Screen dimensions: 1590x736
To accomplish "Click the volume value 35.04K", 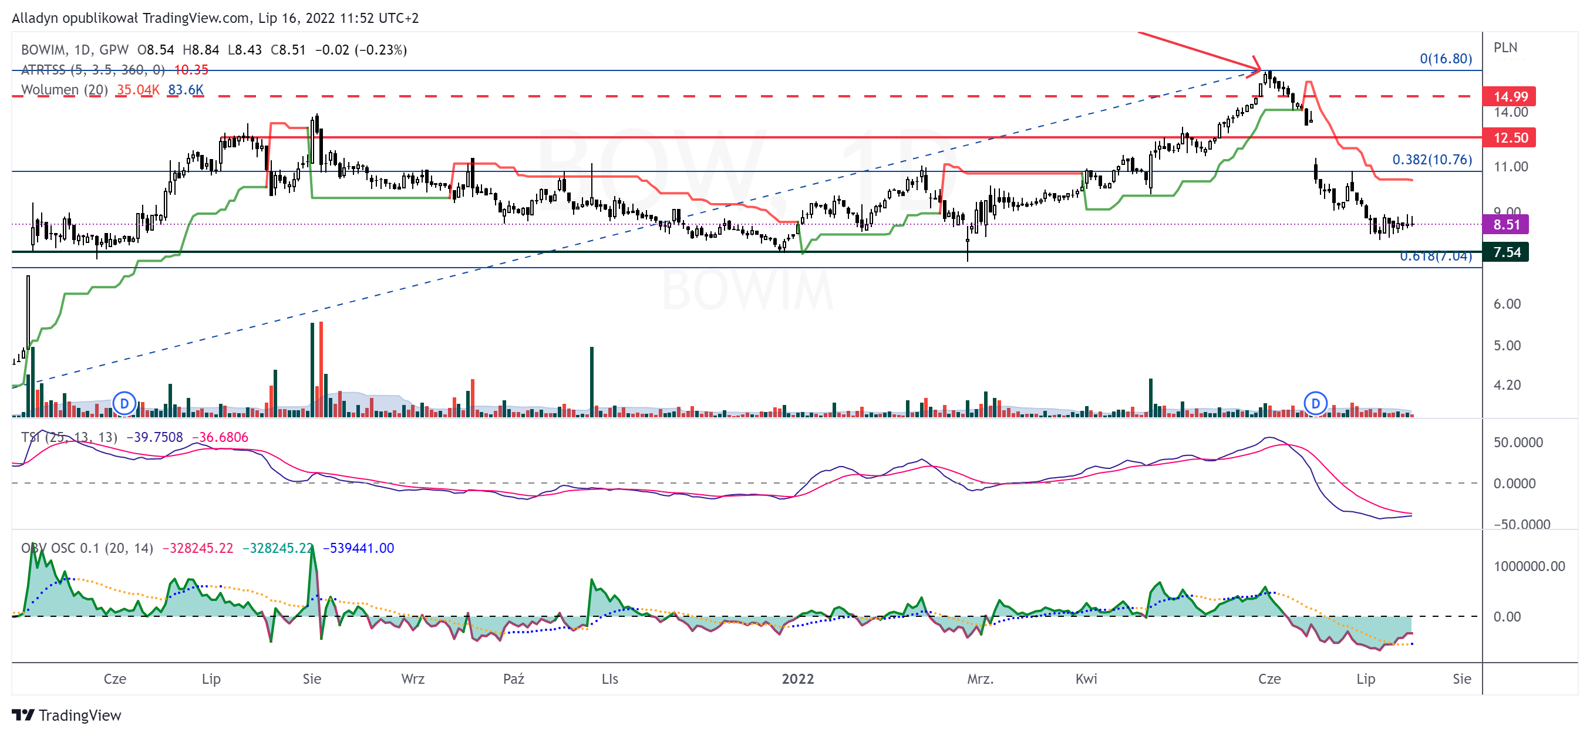I will [138, 89].
